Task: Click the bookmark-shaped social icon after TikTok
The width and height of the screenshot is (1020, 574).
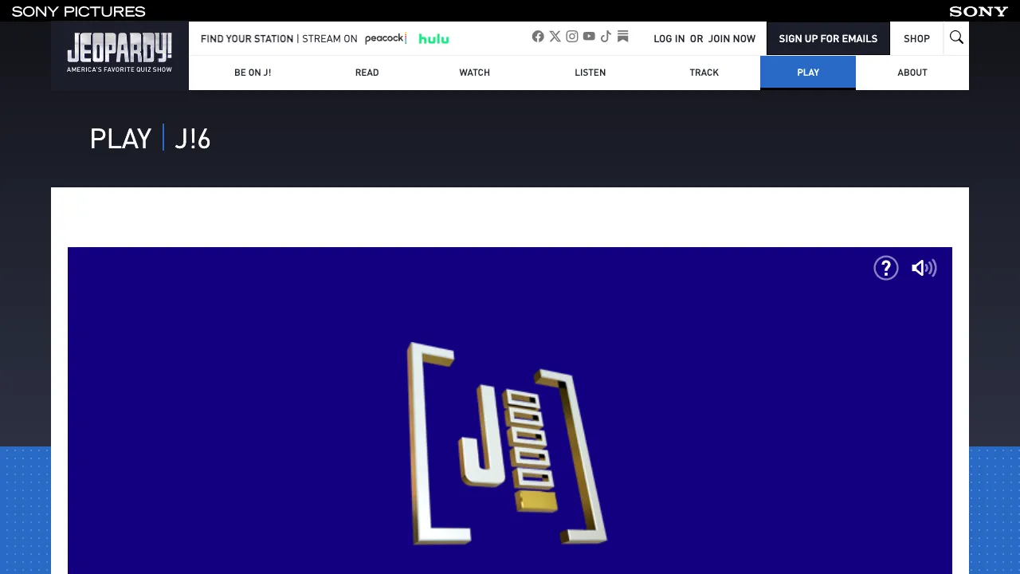Action: tap(623, 37)
